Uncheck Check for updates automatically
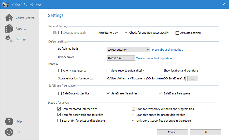 [126, 32]
